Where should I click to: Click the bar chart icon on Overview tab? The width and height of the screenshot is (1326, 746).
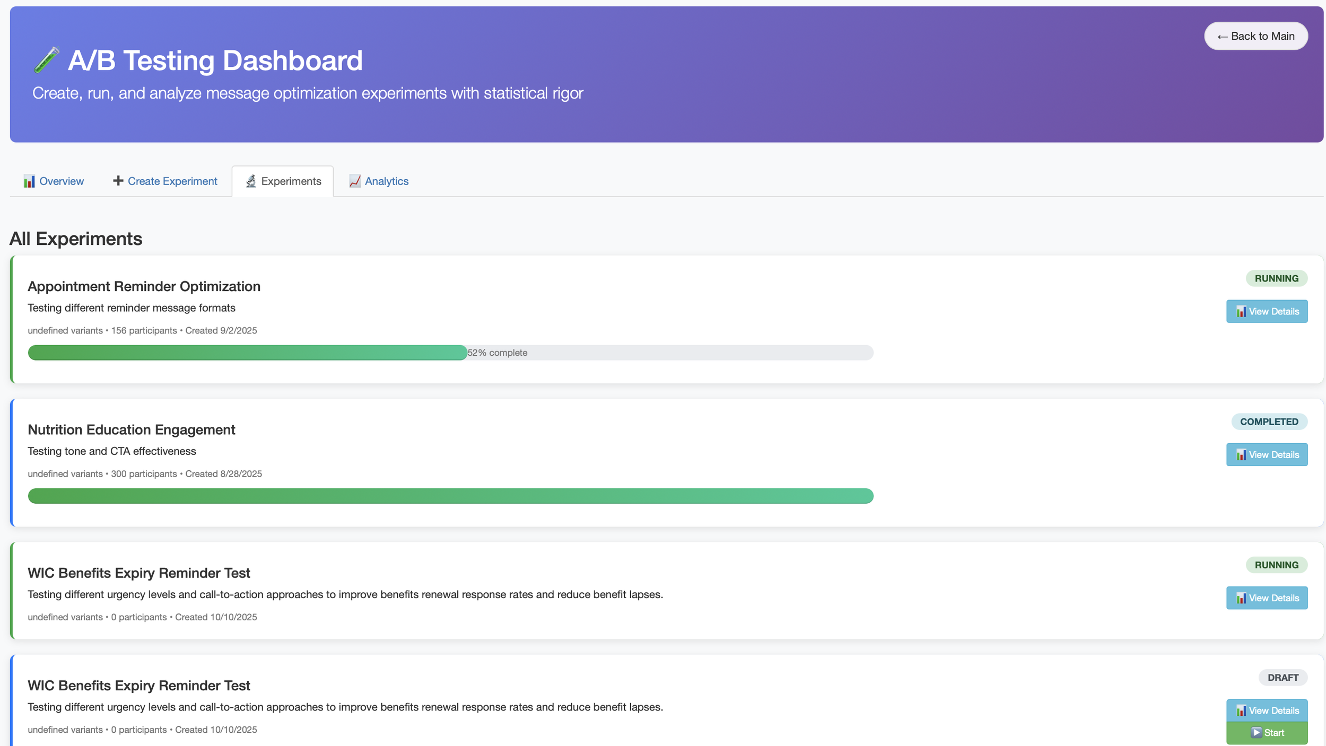pyautogui.click(x=29, y=181)
